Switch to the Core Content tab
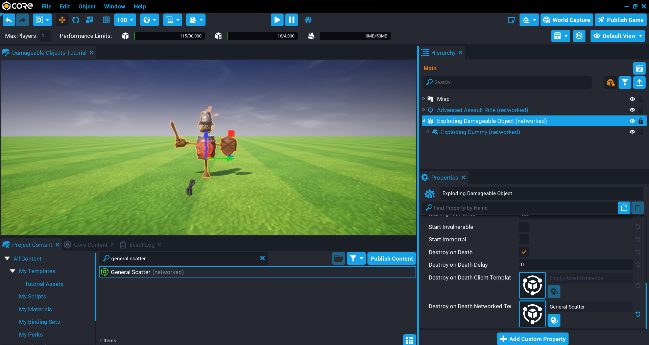Screen dimensions: 649x345 click(x=90, y=245)
